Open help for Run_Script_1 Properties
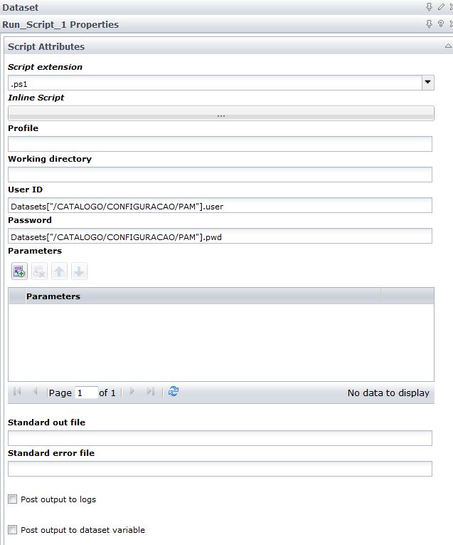Screen dimensions: 453x545 441,24
